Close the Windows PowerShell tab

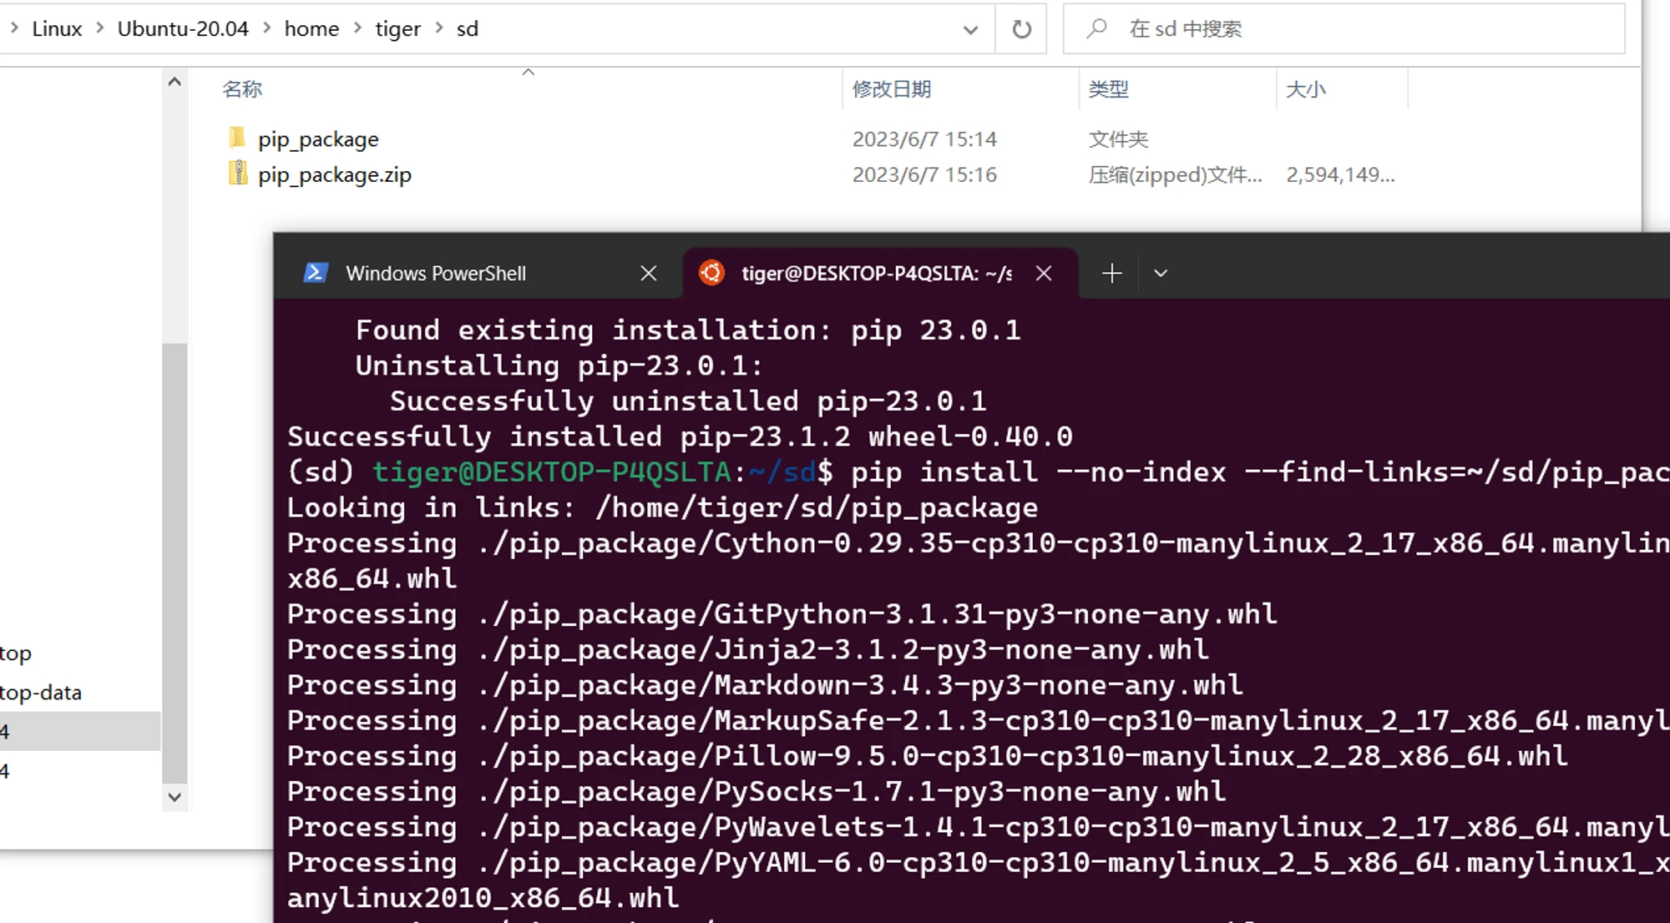pos(648,273)
